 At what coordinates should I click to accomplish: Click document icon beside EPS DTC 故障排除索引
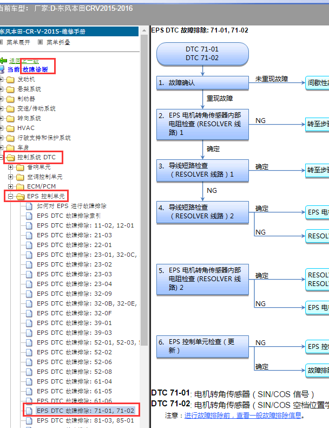[x=29, y=216]
